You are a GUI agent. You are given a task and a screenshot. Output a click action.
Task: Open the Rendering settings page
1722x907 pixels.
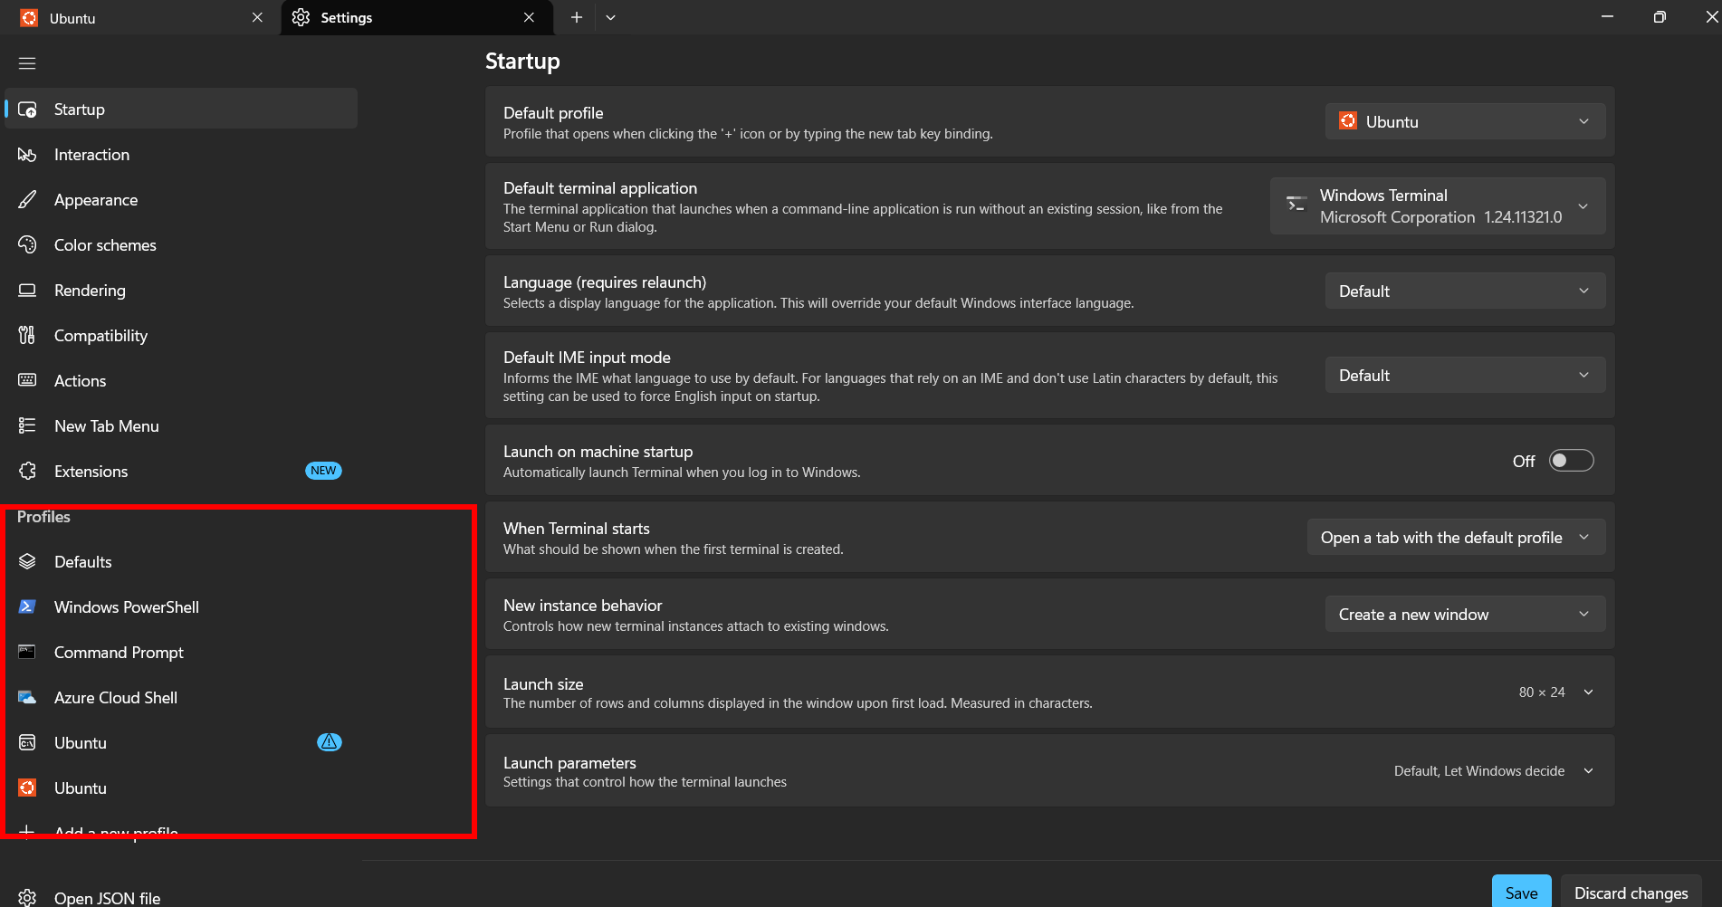pyautogui.click(x=181, y=291)
